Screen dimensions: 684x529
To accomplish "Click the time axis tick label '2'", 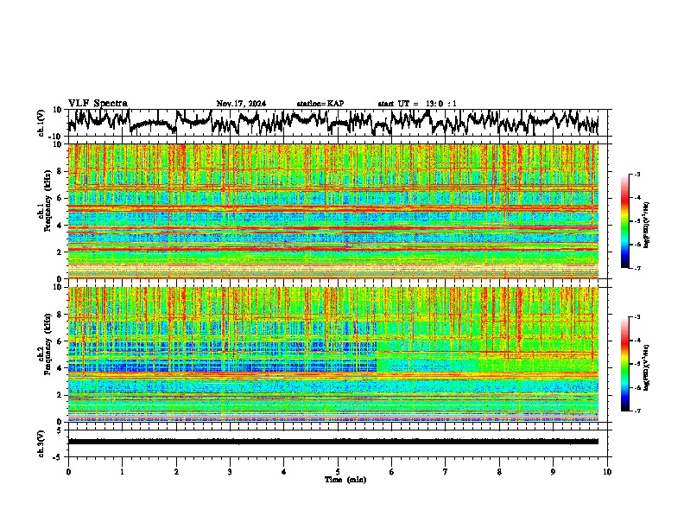I will [x=176, y=472].
